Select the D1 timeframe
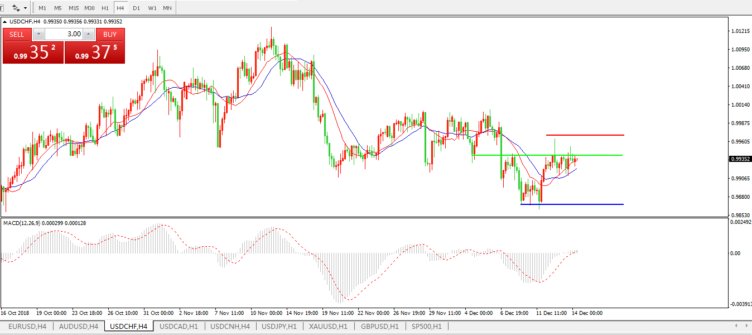The width and height of the screenshot is (752, 335). (x=136, y=8)
